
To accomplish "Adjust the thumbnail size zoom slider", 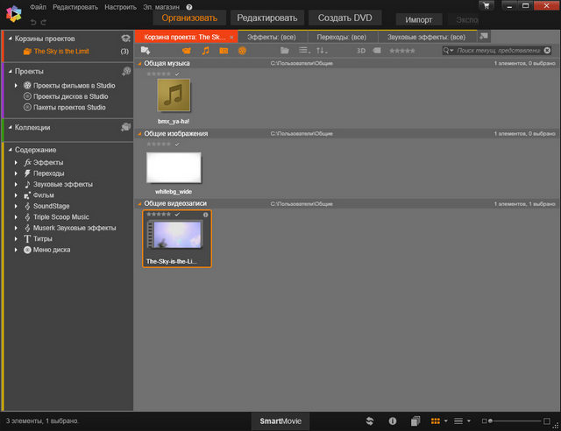I will click(x=494, y=421).
